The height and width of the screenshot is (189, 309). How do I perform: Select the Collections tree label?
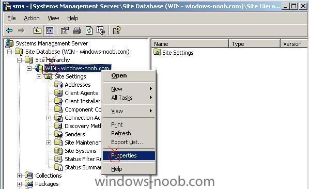[x=49, y=176]
